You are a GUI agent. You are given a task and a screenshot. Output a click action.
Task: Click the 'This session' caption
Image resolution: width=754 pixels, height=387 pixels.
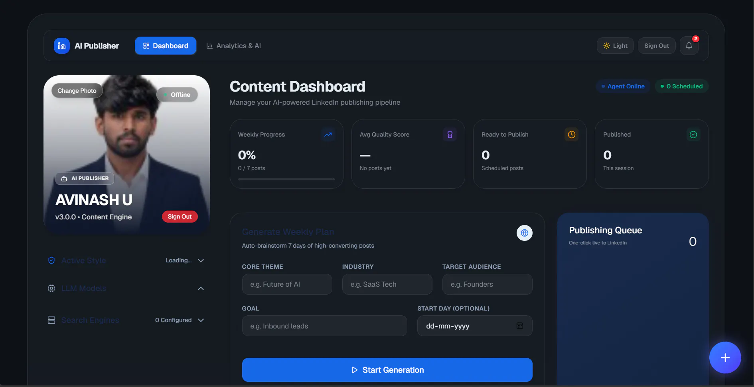point(618,168)
